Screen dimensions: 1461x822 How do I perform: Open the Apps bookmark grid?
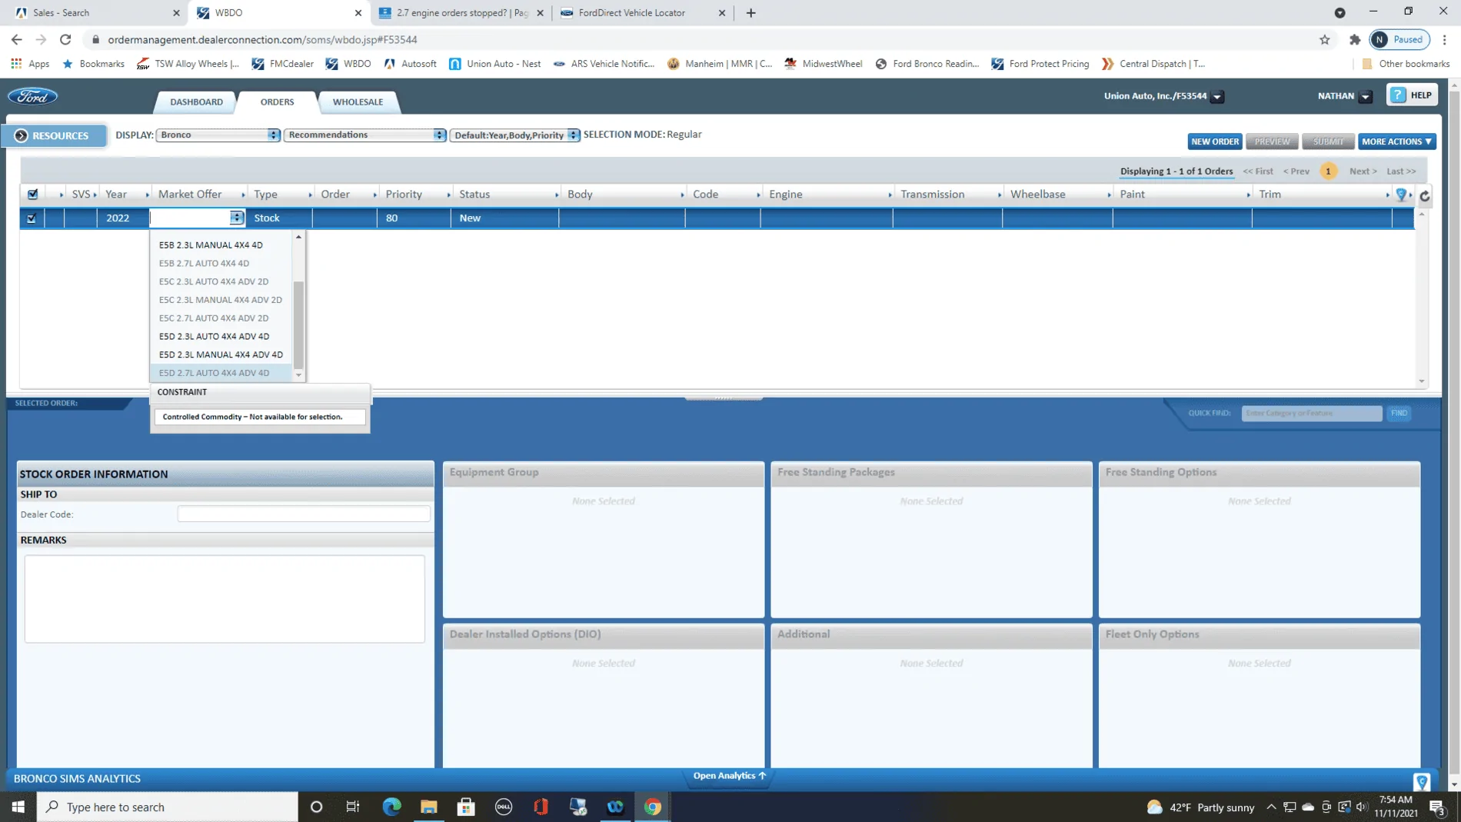[x=30, y=64]
